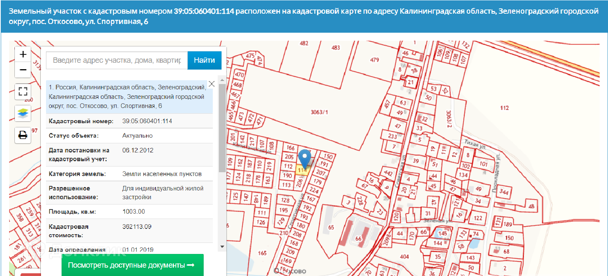Viewport: 608px width, 276px height.
Task: Click Для индивидуальной жилой застройки value
Action: click(x=163, y=193)
